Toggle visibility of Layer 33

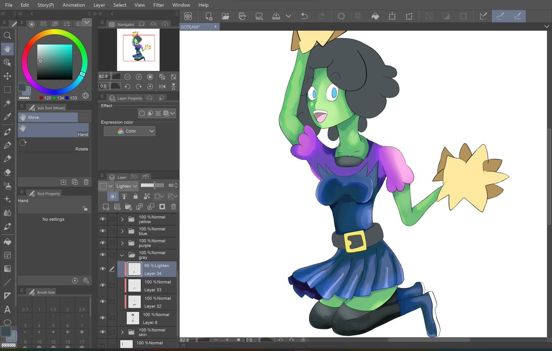click(103, 285)
